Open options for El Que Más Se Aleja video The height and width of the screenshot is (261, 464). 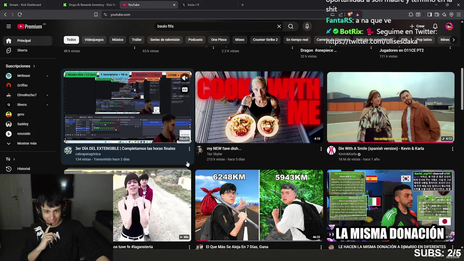pos(321,247)
